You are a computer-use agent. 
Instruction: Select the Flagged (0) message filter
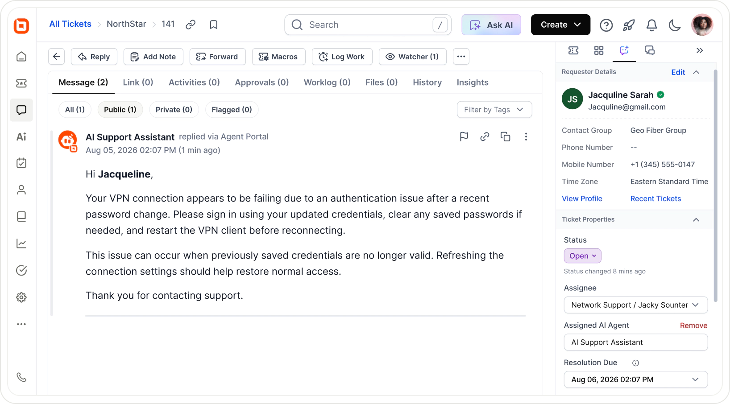232,110
